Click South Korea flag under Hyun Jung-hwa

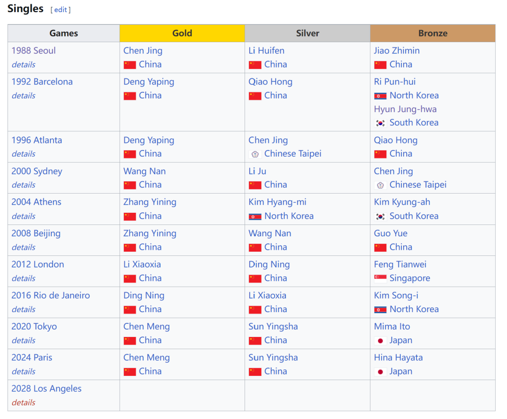[380, 123]
